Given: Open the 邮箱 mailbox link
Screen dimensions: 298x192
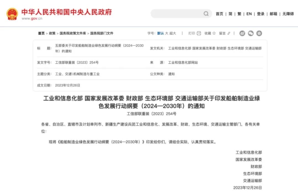Looking at the screenshot, I should point(273,14).
